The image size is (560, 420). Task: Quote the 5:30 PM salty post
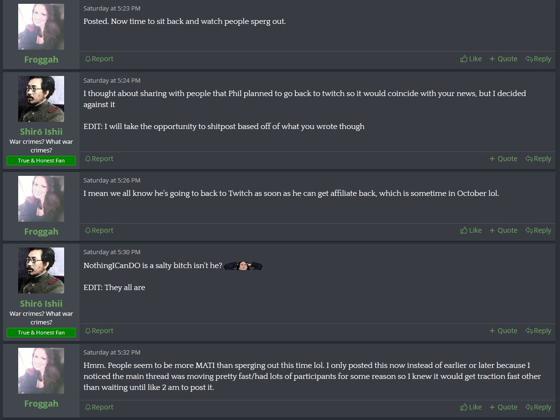(x=503, y=331)
